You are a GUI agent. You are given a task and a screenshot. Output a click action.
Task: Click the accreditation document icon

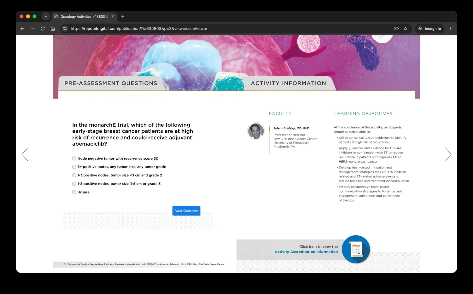pyautogui.click(x=356, y=249)
